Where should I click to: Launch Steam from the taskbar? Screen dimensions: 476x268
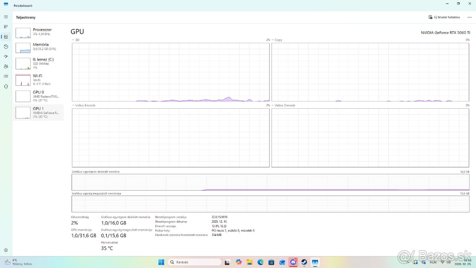click(x=304, y=262)
